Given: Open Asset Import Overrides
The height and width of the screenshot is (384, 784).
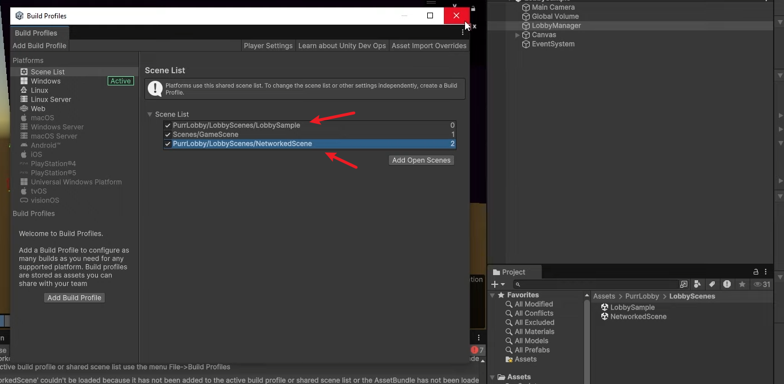Looking at the screenshot, I should [x=429, y=46].
